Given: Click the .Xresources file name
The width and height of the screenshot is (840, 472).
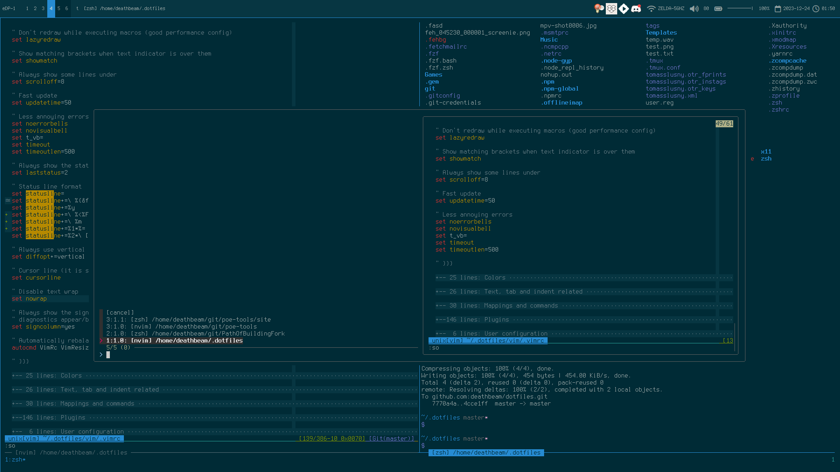Looking at the screenshot, I should click(x=787, y=46).
